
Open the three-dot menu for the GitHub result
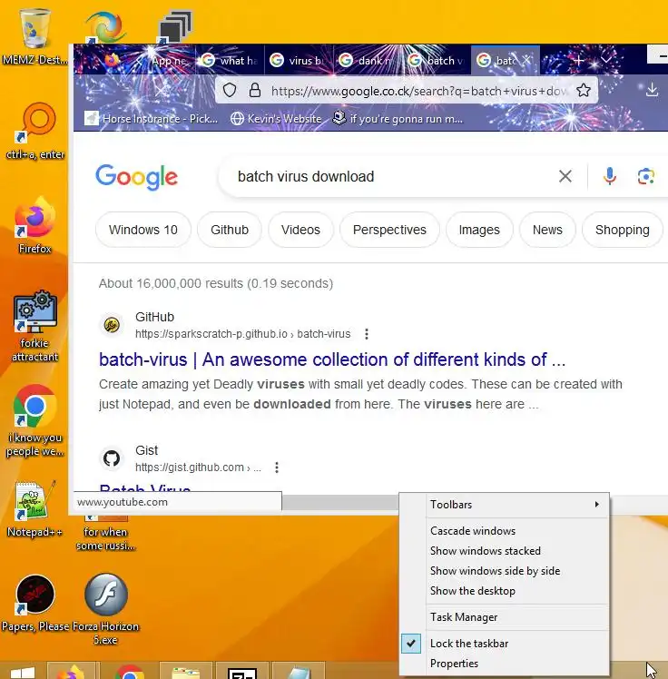(367, 334)
